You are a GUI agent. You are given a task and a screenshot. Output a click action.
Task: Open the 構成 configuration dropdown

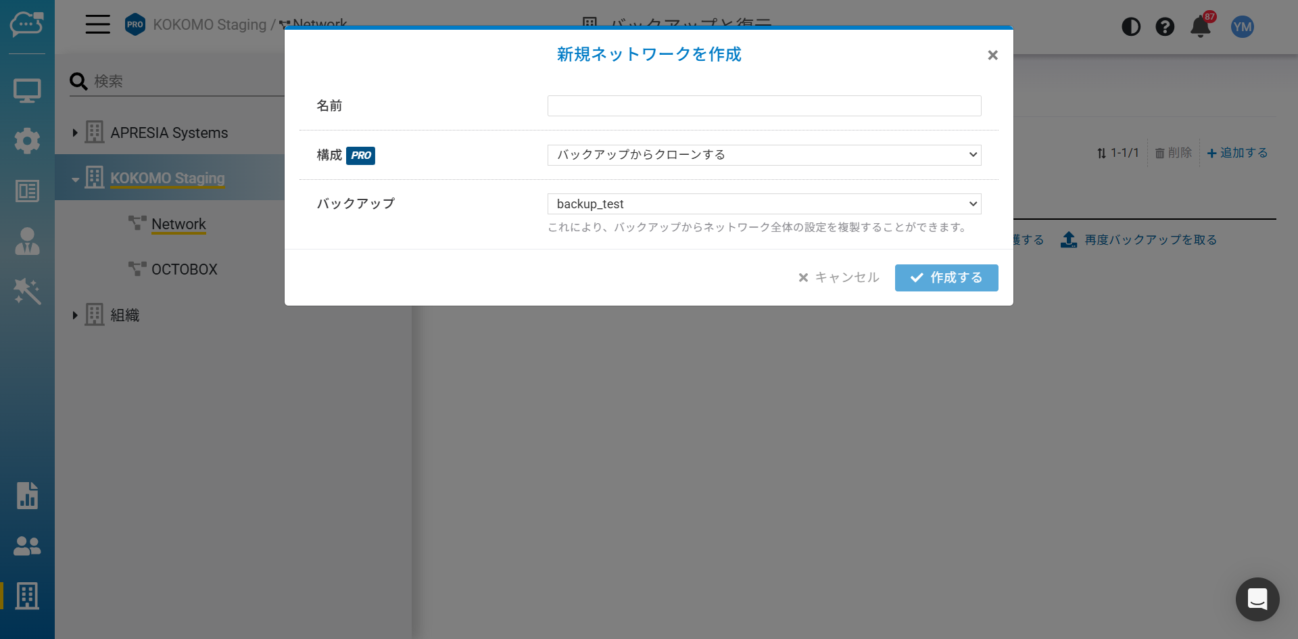(764, 155)
